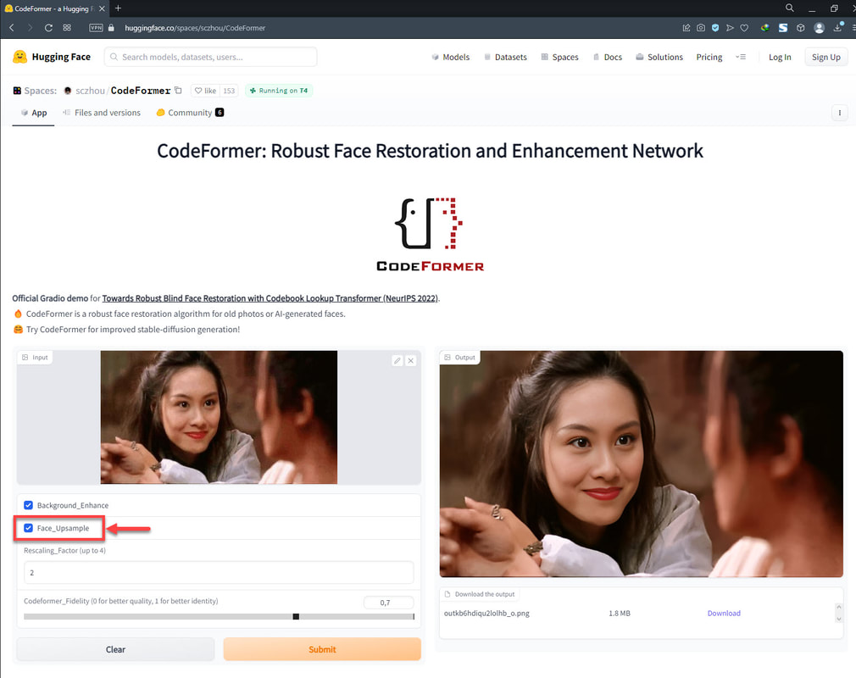Open the cube extensions icon
The width and height of the screenshot is (856, 678).
coord(801,28)
